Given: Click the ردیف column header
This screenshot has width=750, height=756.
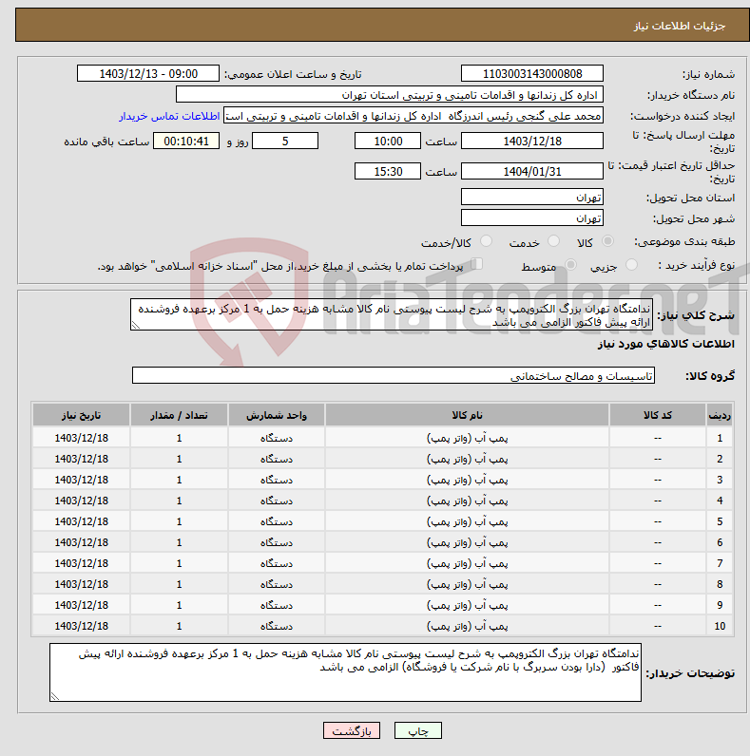Looking at the screenshot, I should (720, 415).
